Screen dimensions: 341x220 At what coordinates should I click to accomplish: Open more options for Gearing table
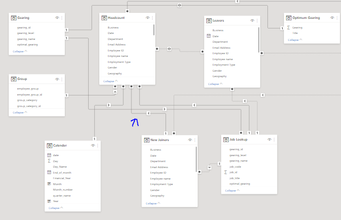pos(62,18)
